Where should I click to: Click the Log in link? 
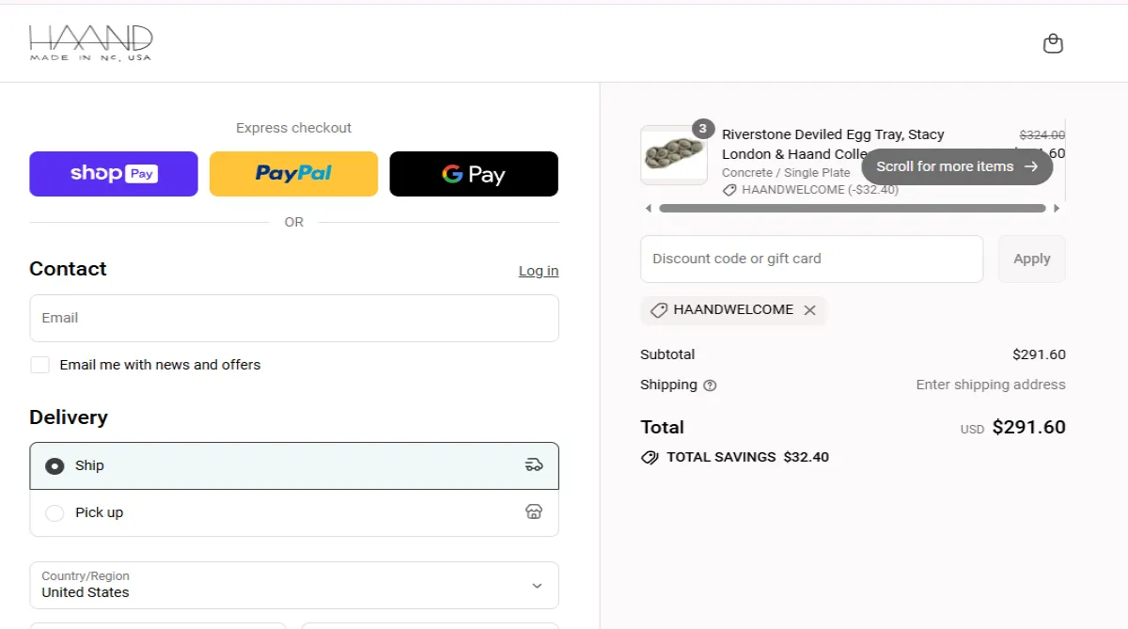pyautogui.click(x=538, y=270)
